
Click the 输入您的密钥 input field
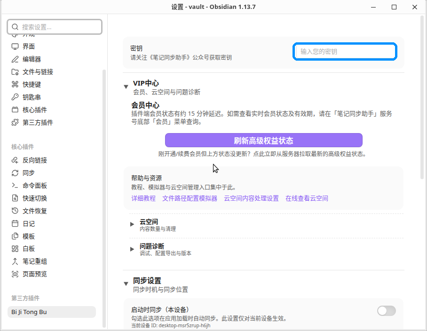[x=345, y=51]
